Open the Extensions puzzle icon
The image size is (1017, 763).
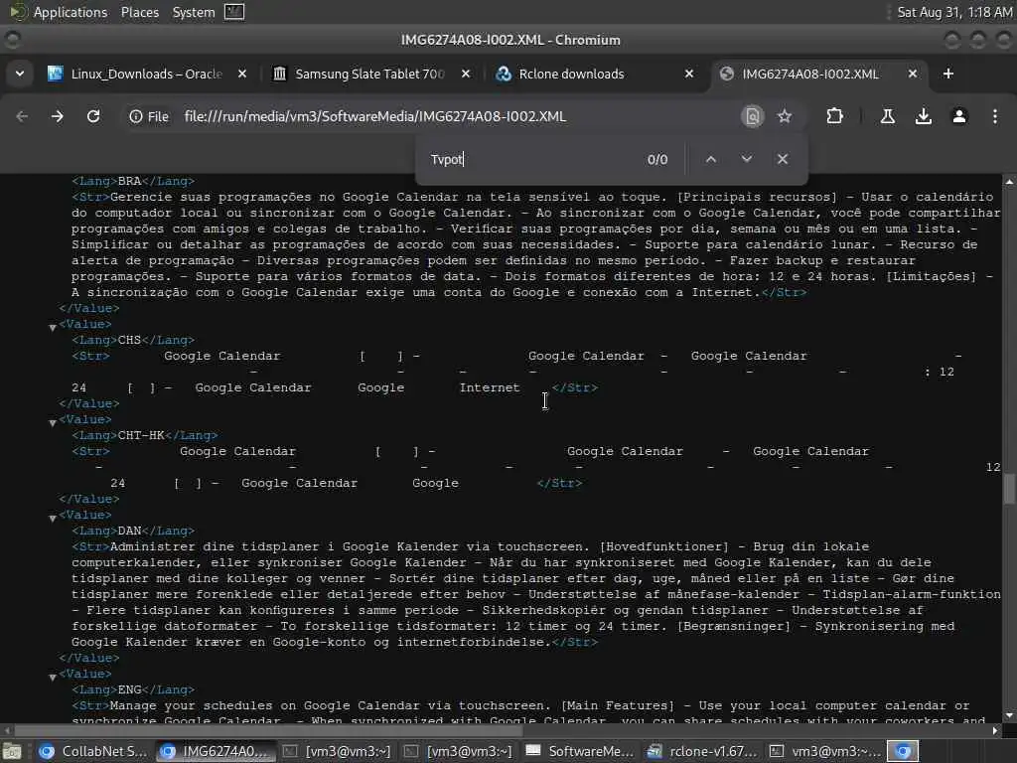tap(834, 116)
